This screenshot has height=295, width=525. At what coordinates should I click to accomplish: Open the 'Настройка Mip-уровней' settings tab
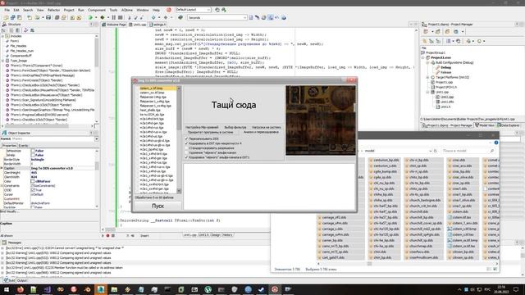click(x=202, y=128)
